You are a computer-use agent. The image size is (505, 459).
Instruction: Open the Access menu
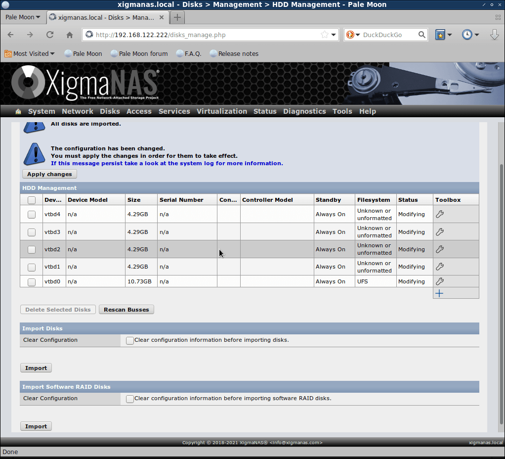[x=139, y=111]
